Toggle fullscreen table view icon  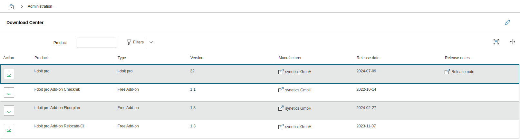[x=496, y=42]
